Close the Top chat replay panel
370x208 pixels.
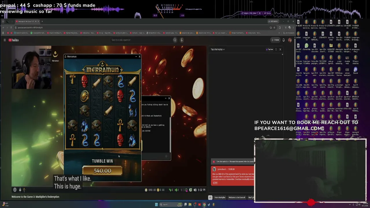pos(280,49)
